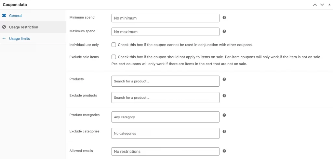The width and height of the screenshot is (333, 159).
Task: Open the Exclude products search box
Action: 166,97
